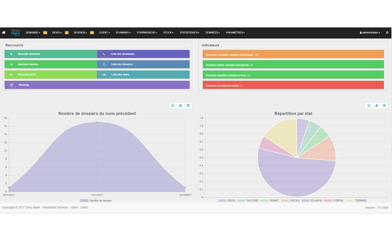Click the calendar icon for Planning shortcut
Screen dimensions: 392x235
click(x=11, y=85)
